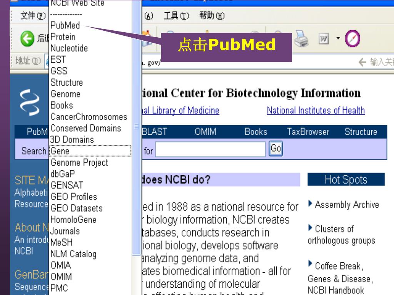Screen dimensions: 394x295
Task: Select OMIM in the dropdown list
Action: pyautogui.click(x=61, y=277)
